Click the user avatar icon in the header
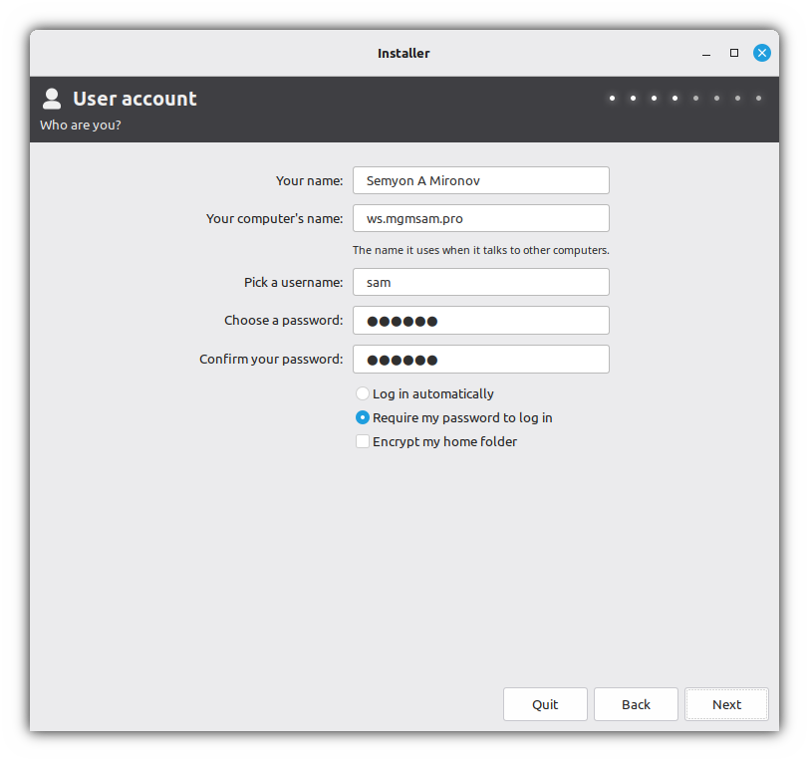This screenshot has height=761, width=809. click(x=51, y=98)
